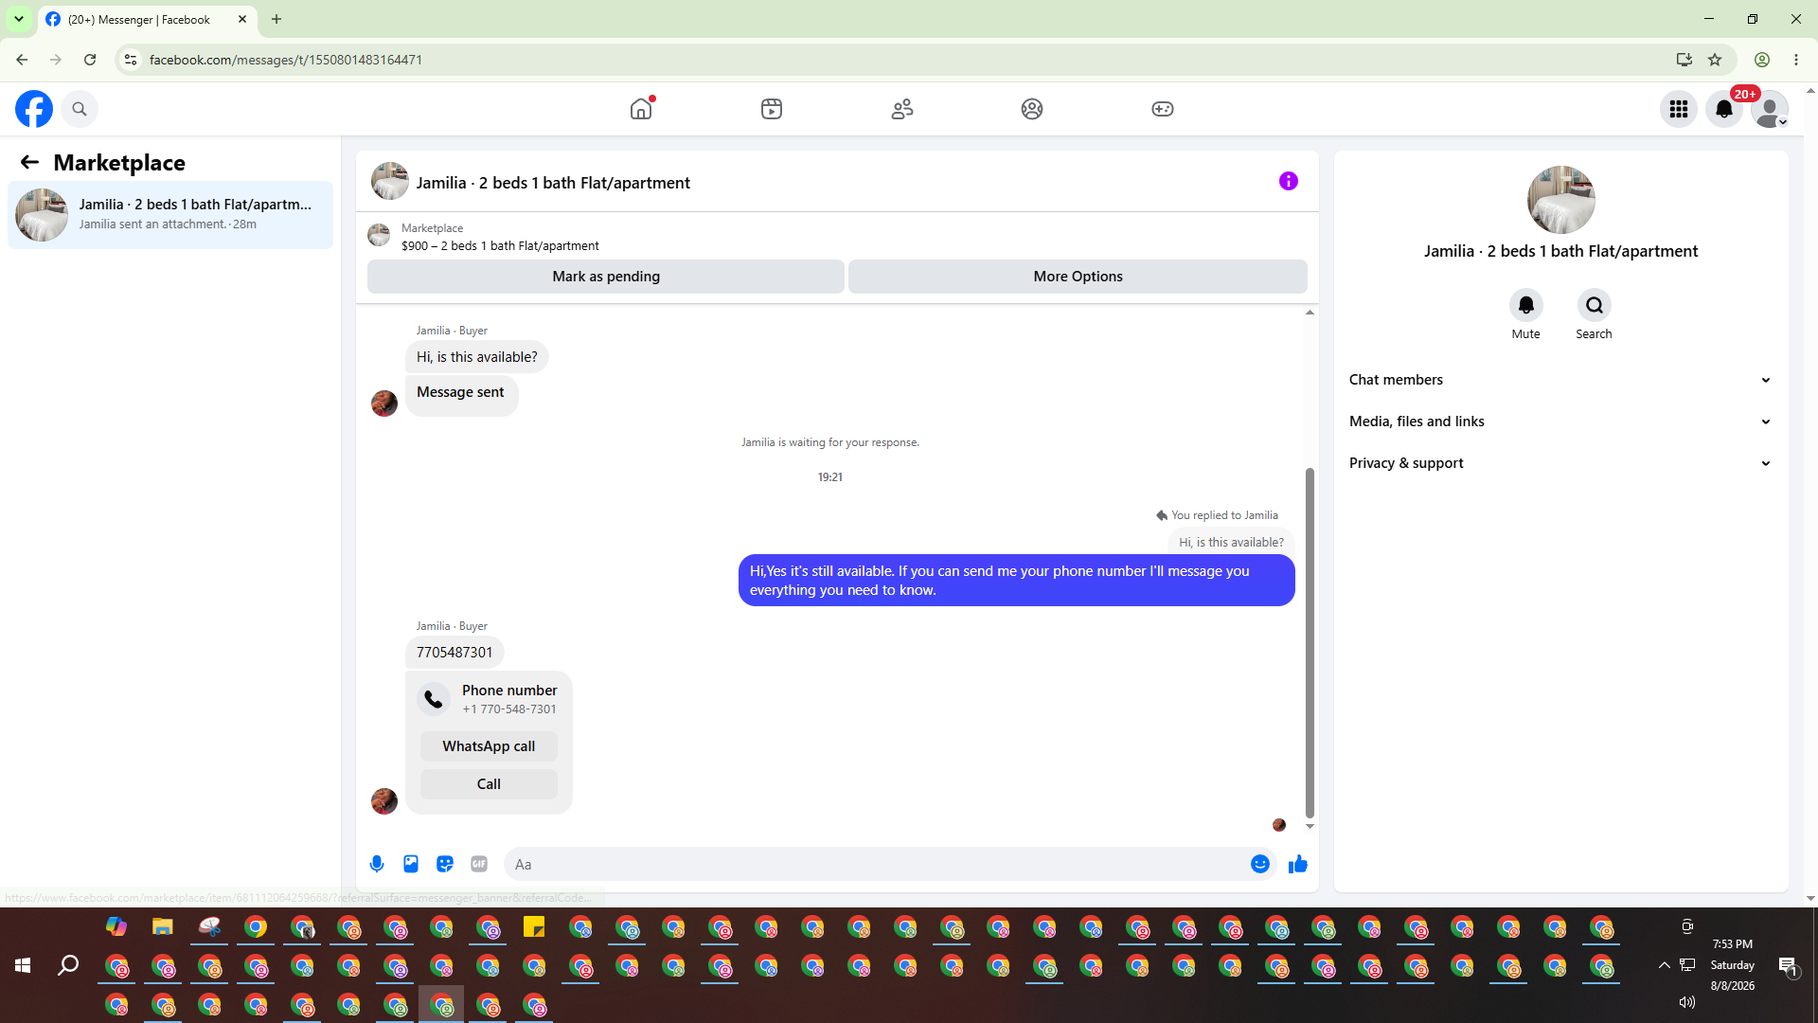Image resolution: width=1818 pixels, height=1023 pixels.
Task: Open the notifications bell
Action: [x=1724, y=109]
